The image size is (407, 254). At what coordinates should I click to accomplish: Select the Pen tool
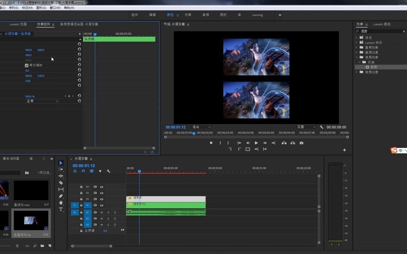pos(61,196)
